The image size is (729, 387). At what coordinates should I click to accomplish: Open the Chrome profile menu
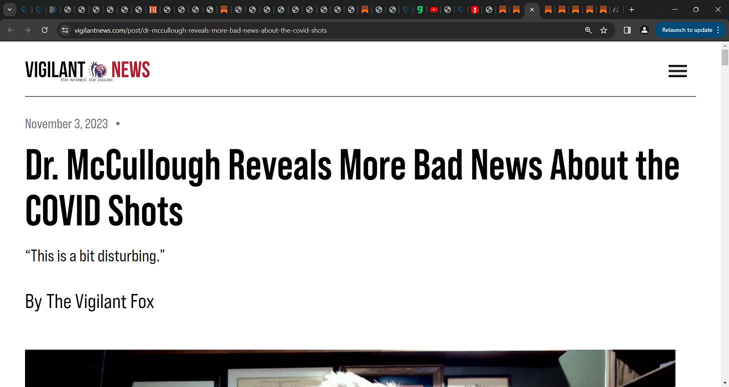[644, 30]
